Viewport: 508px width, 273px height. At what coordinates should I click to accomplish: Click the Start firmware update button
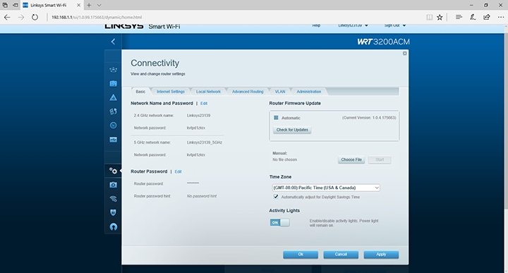coord(380,159)
